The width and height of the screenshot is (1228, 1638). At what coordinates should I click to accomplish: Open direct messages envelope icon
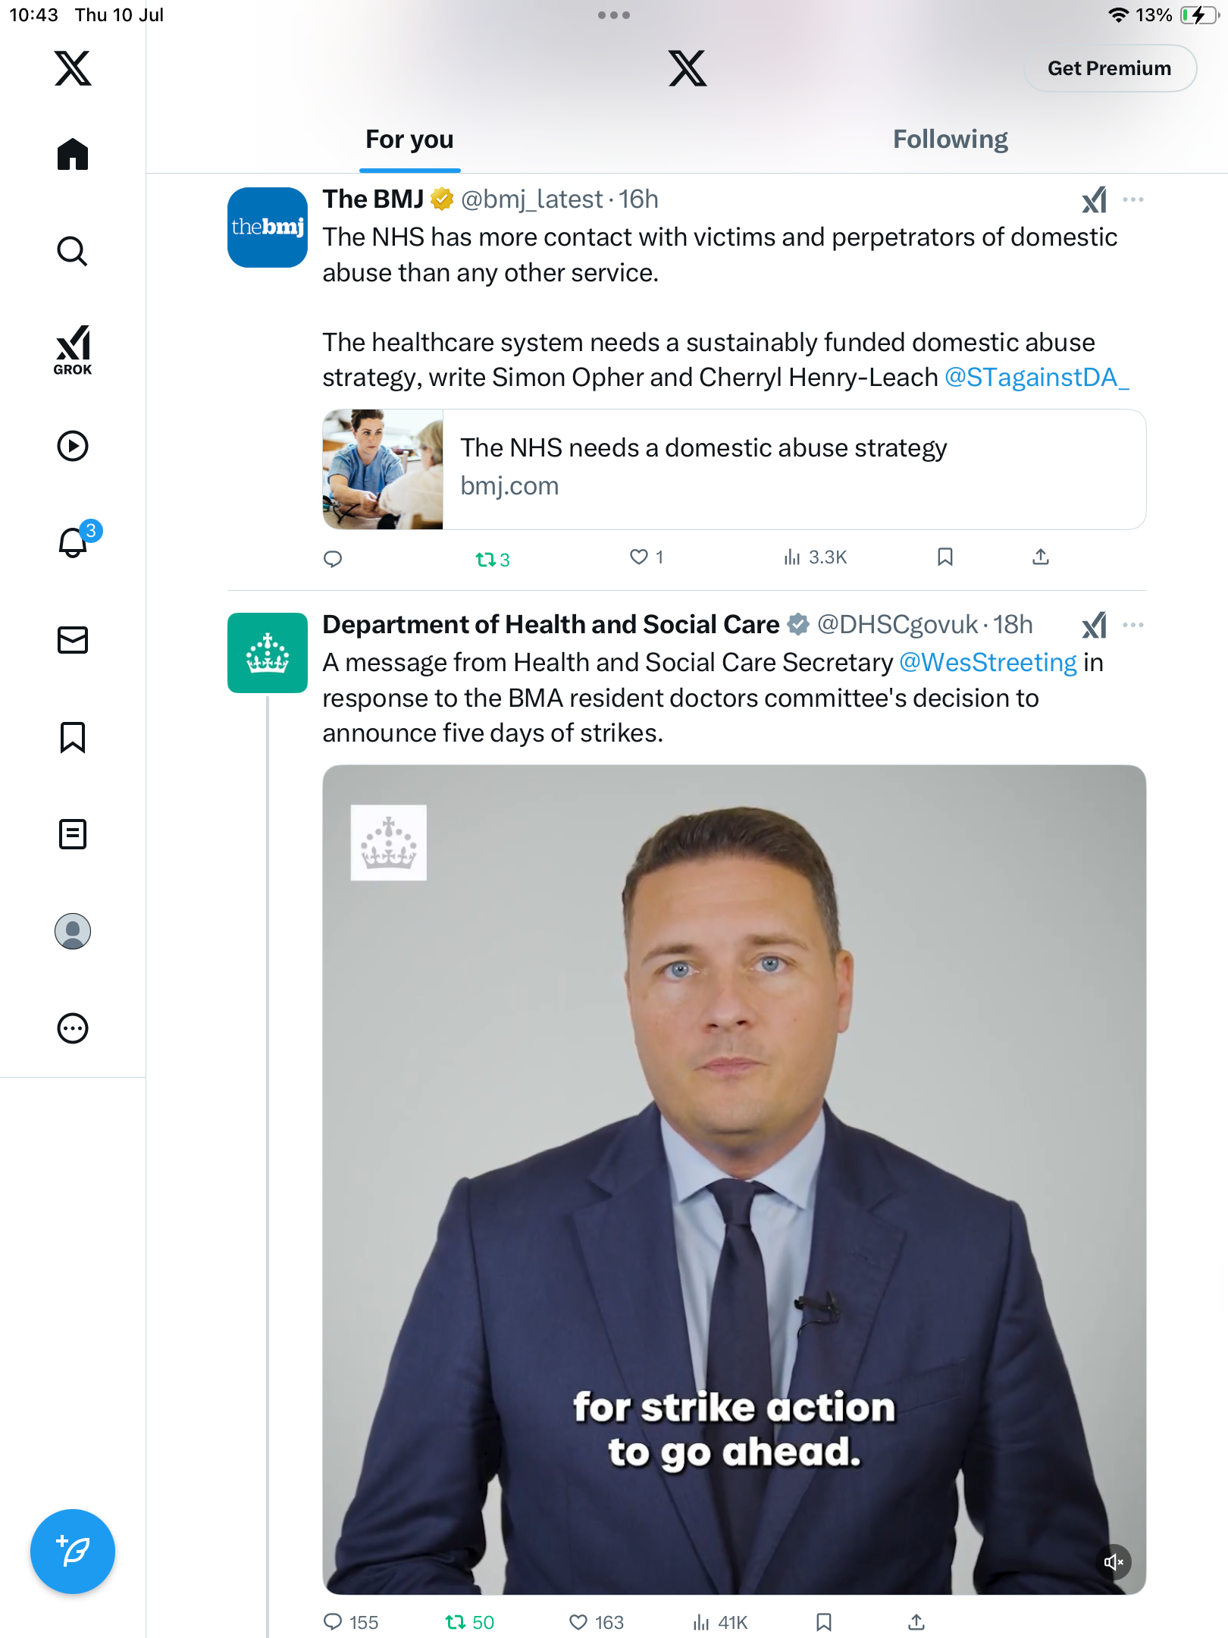[73, 640]
